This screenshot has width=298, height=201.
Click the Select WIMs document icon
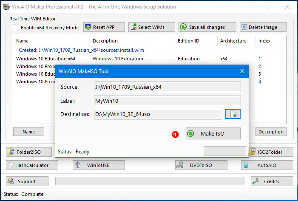(x=133, y=27)
